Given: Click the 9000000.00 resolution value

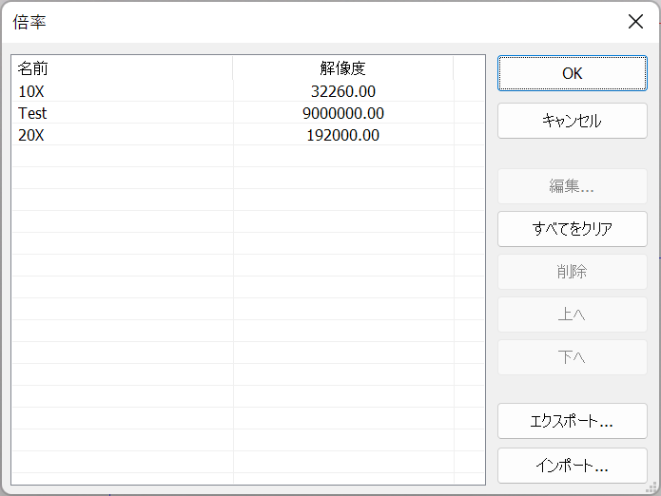Looking at the screenshot, I should tap(343, 113).
